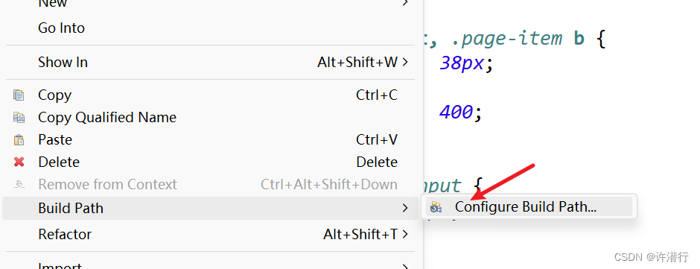Click .page-item selector in code editor

[507, 39]
